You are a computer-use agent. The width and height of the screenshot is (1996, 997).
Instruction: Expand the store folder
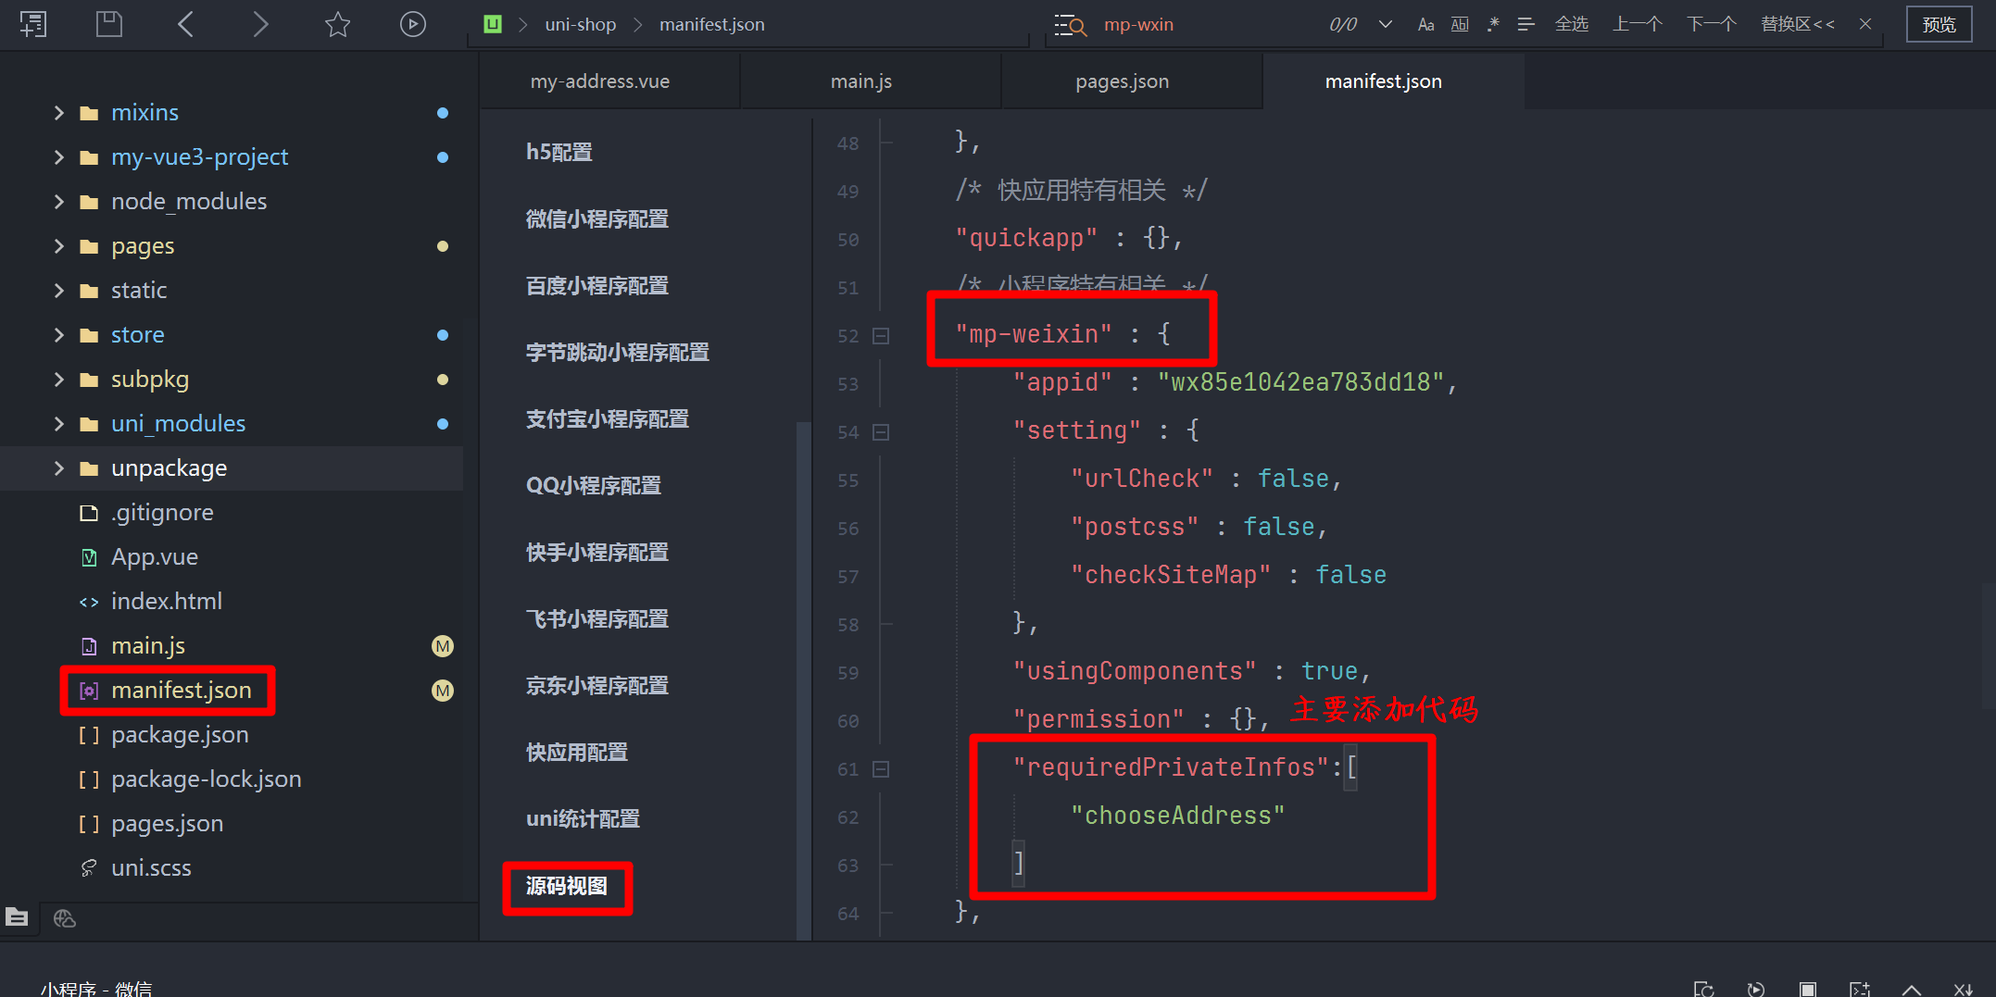pyautogui.click(x=59, y=335)
